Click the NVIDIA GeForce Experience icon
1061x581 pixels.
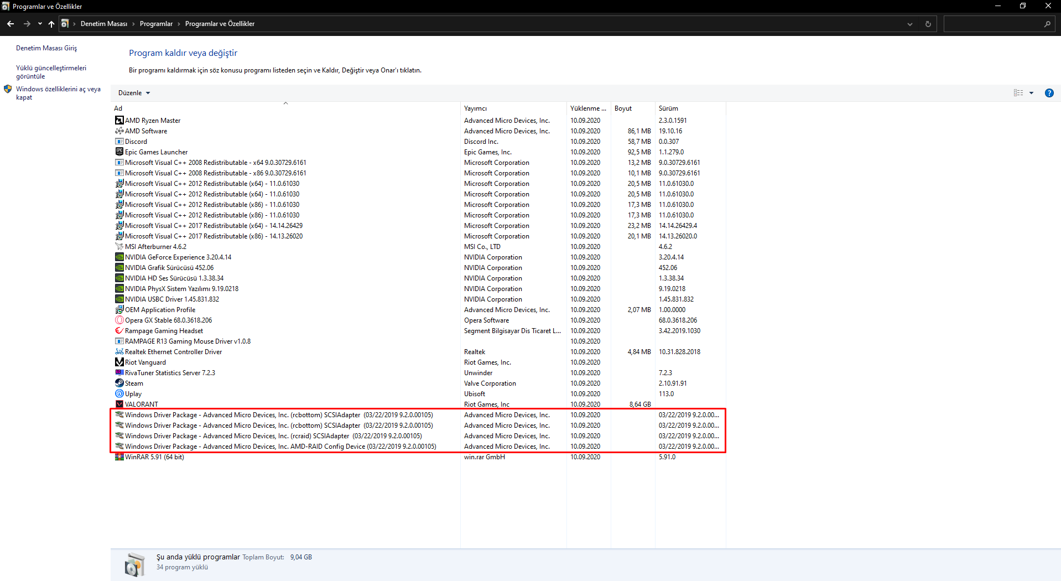coord(119,257)
